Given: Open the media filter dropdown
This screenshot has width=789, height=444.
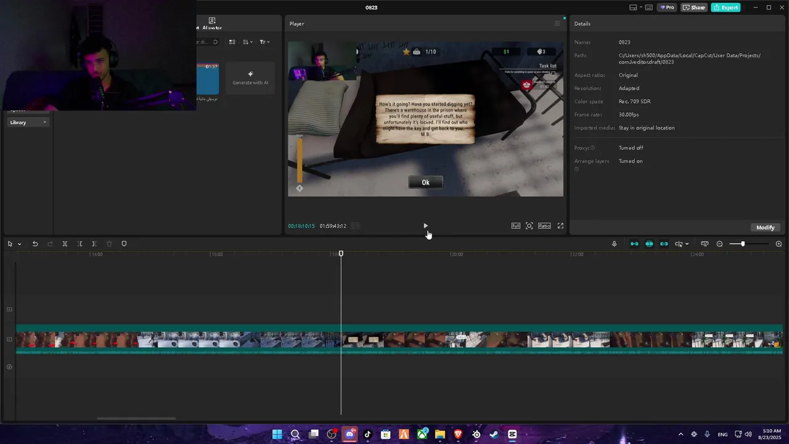Looking at the screenshot, I should [x=264, y=42].
